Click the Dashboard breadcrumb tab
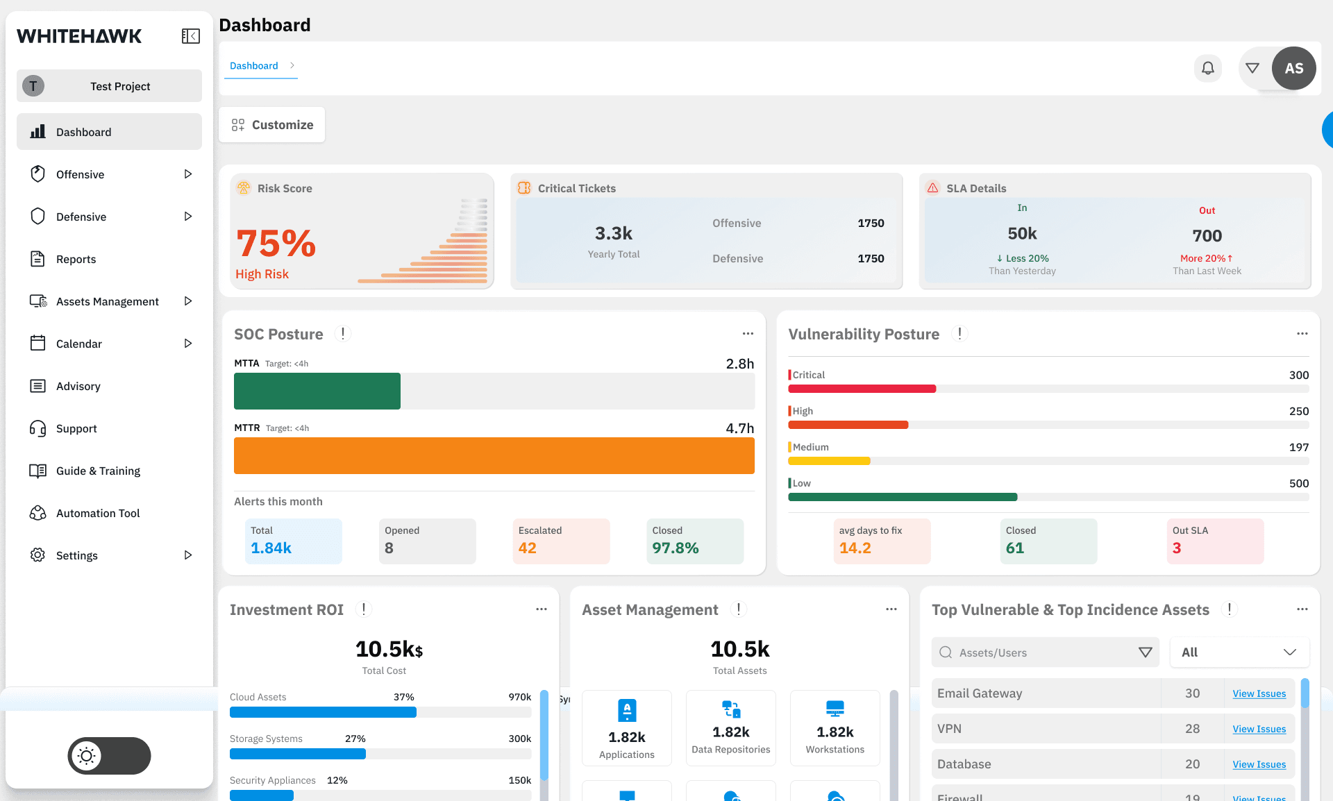1333x801 pixels. pos(254,65)
